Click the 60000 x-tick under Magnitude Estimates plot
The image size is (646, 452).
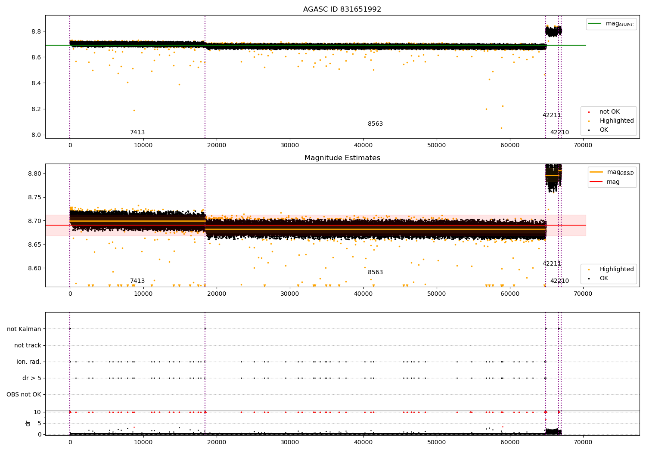click(x=510, y=294)
